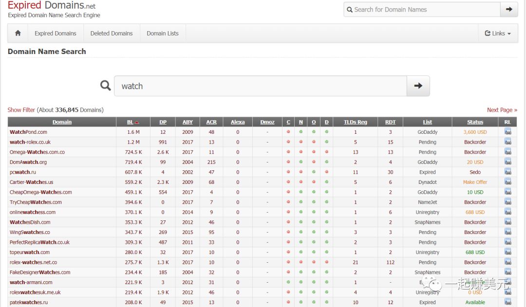Open related links icon for Cartier-Watches.us
This screenshot has width=526, height=307.
[x=508, y=182]
